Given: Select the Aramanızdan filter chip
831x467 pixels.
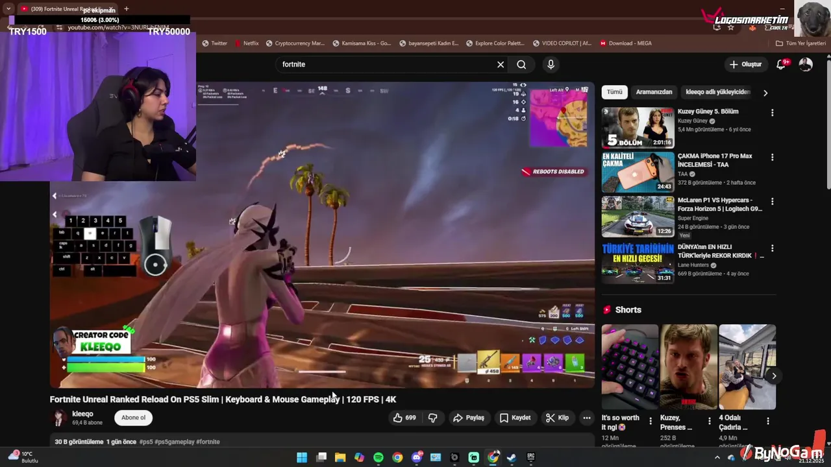Looking at the screenshot, I should click(x=654, y=92).
